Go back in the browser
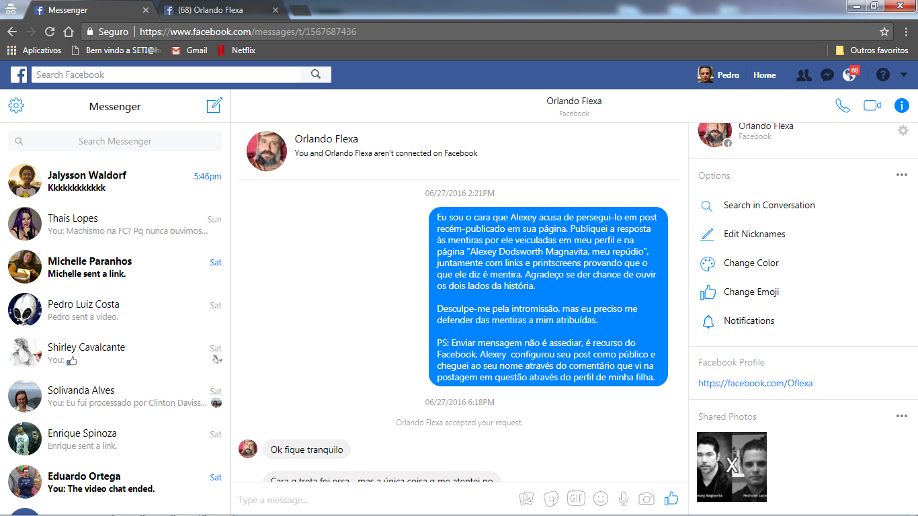The height and width of the screenshot is (516, 918). pyautogui.click(x=12, y=32)
